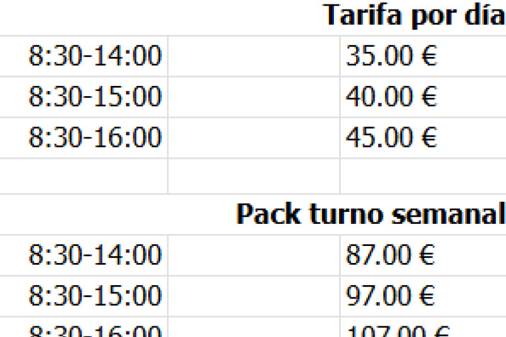Select empty cell left of 35.00 €
Screen dimensions: 506x337
coord(253,56)
